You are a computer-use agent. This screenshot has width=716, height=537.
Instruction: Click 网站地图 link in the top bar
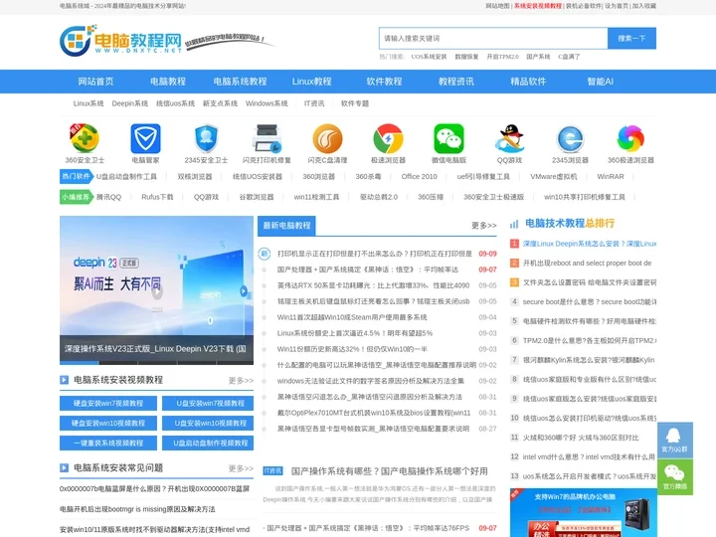pos(497,6)
